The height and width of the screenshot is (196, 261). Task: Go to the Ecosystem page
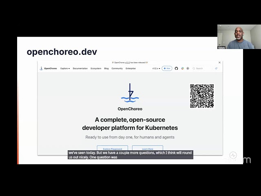coord(96,69)
